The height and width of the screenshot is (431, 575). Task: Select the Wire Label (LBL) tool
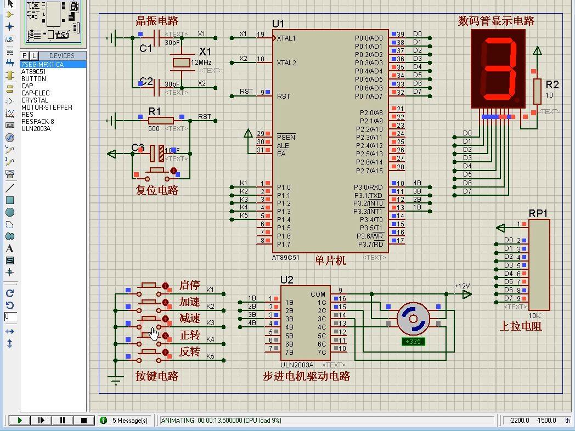click(x=10, y=38)
